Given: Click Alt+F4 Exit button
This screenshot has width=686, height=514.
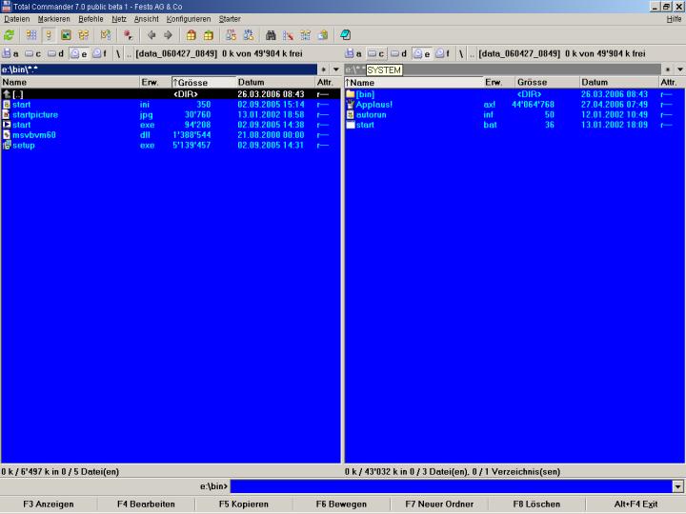Looking at the screenshot, I should (636, 504).
